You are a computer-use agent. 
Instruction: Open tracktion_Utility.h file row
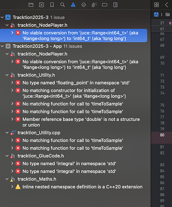click(x=36, y=75)
